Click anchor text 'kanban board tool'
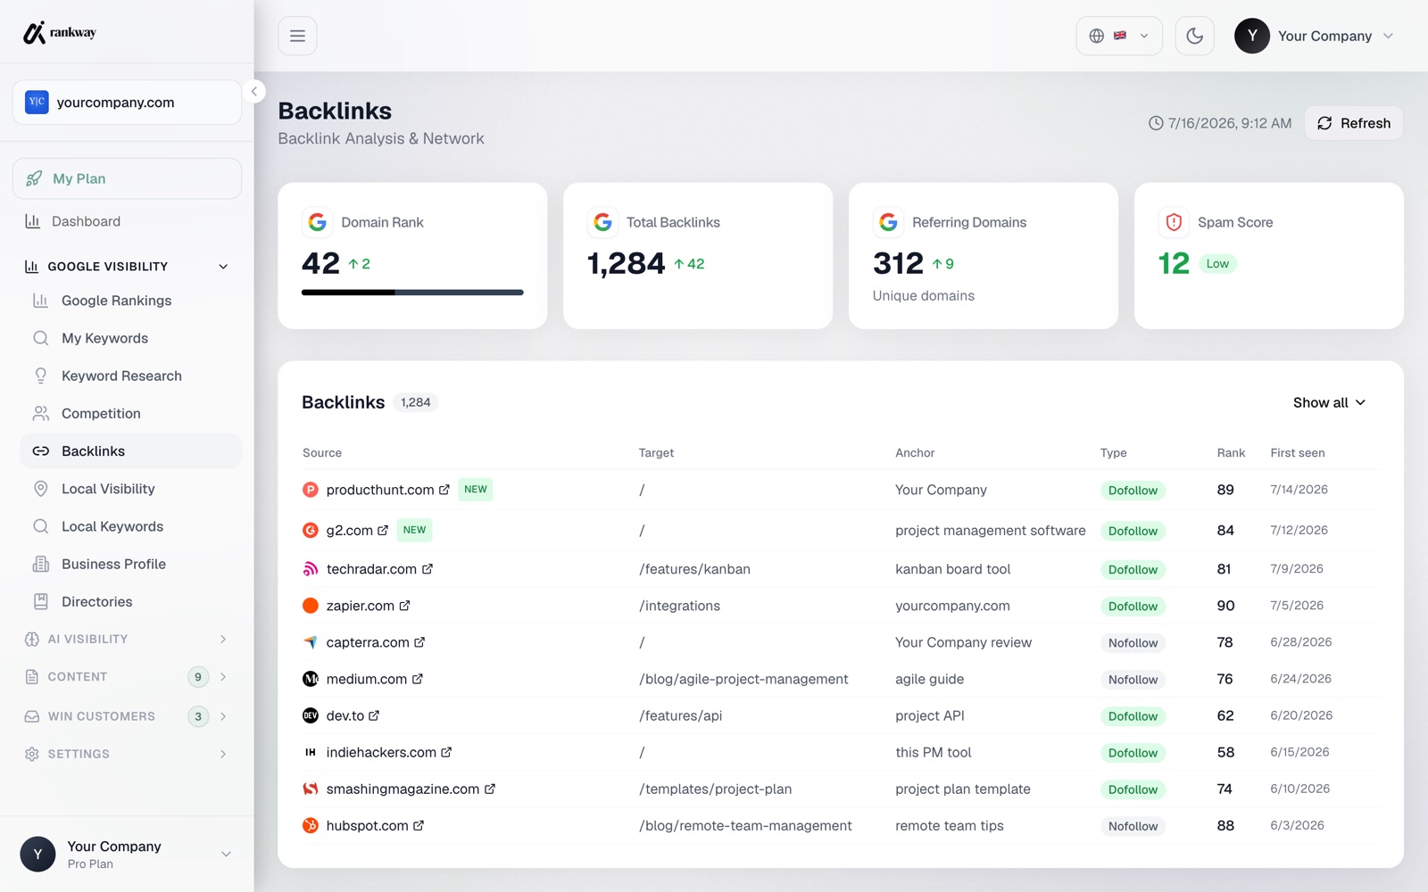The image size is (1428, 892). pos(952,569)
